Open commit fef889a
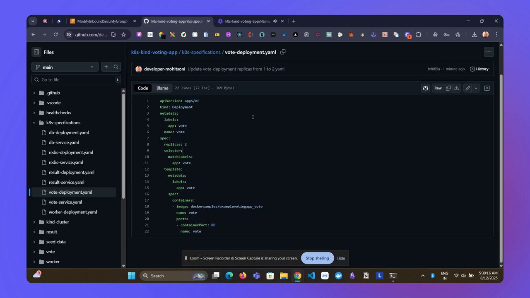Screen dimensions: 530x298 coord(434,69)
